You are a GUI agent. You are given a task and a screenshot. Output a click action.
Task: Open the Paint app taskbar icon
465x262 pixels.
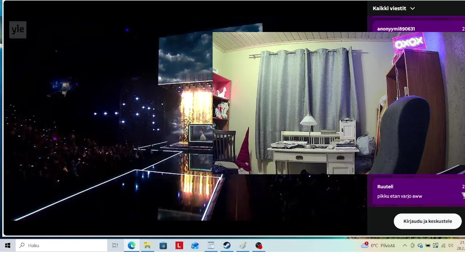243,246
